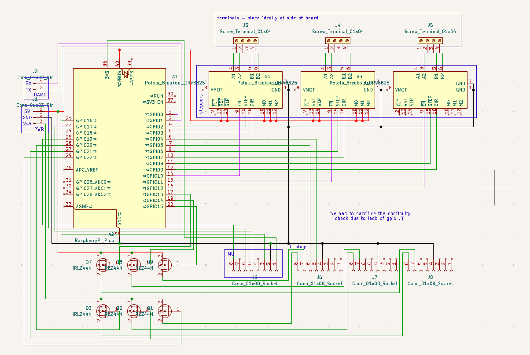The image size is (530, 355).
Task: Click the 't-plugs' label
Action: click(298, 247)
